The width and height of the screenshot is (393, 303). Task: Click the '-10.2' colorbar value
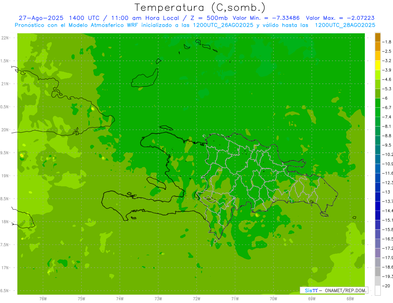[387, 154]
